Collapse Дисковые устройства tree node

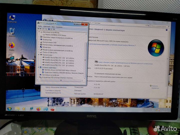(39, 32)
